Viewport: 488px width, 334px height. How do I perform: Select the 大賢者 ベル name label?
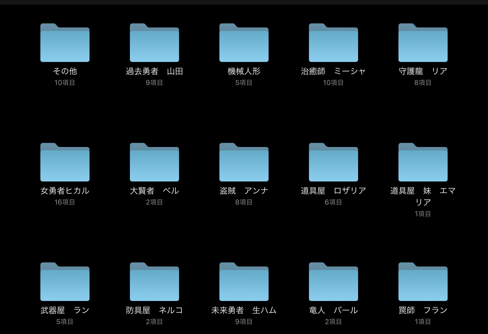[x=154, y=191]
